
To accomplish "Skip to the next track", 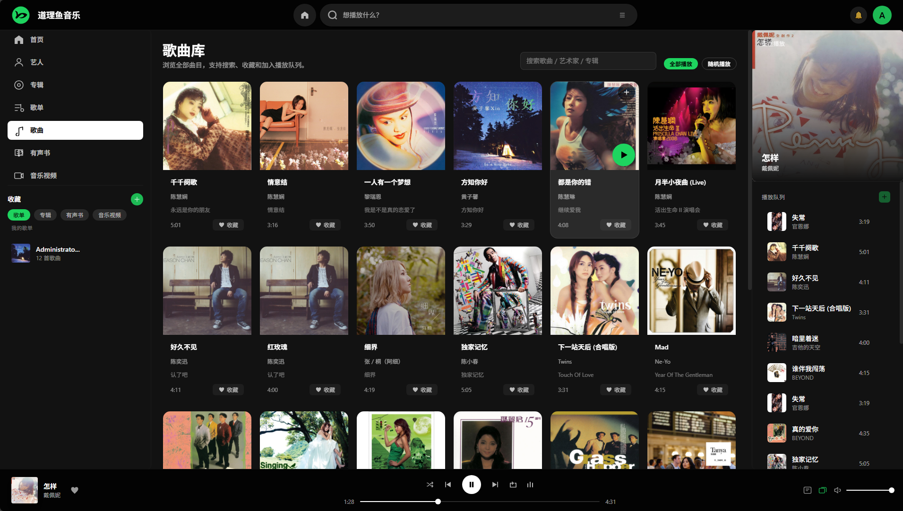I will [495, 485].
